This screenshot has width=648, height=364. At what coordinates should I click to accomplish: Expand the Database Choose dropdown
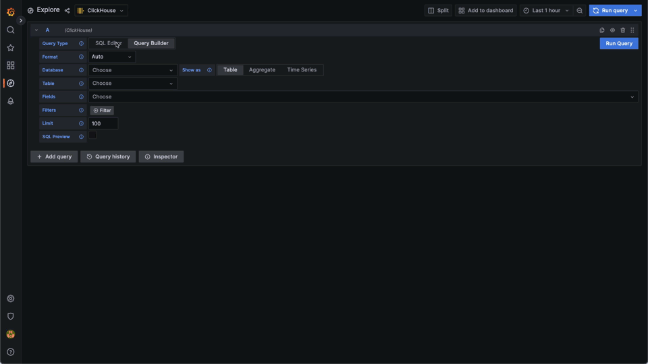tap(132, 70)
